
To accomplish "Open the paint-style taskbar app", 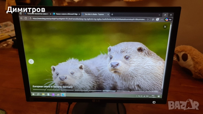I will (x=58, y=95).
